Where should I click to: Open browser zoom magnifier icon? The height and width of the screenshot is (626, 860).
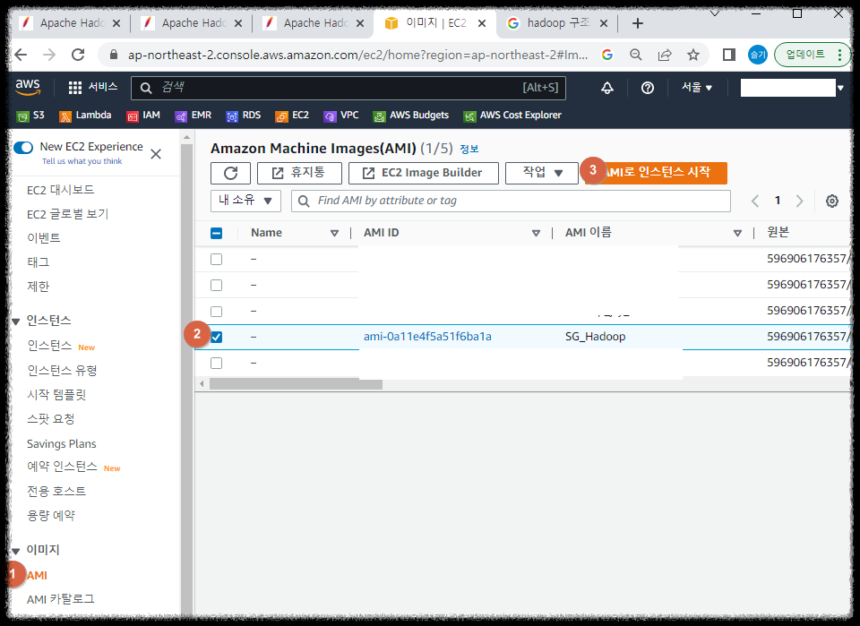[636, 55]
